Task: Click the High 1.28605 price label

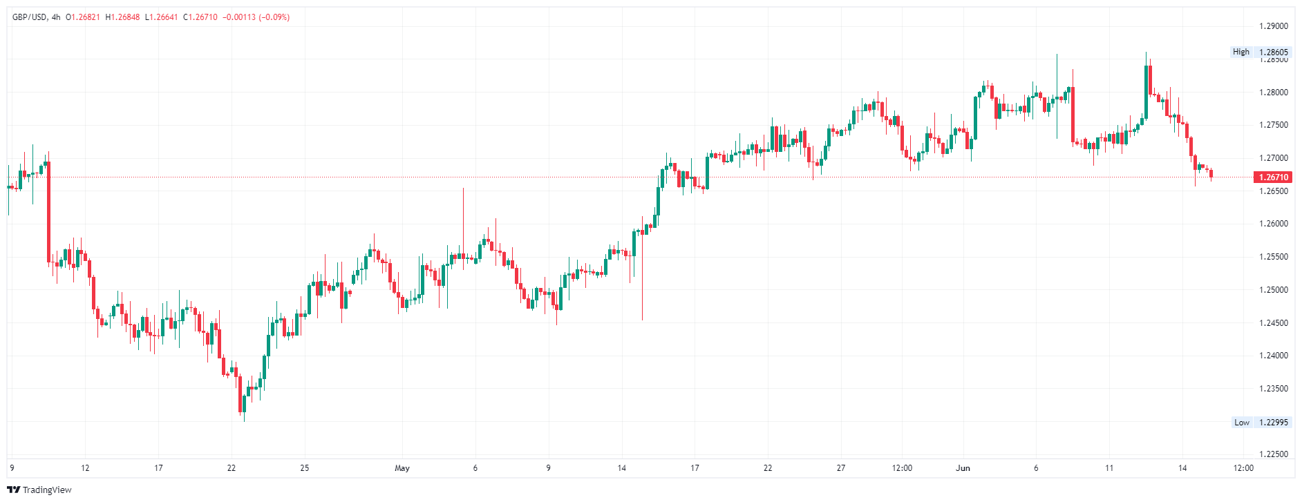Action: point(1261,52)
